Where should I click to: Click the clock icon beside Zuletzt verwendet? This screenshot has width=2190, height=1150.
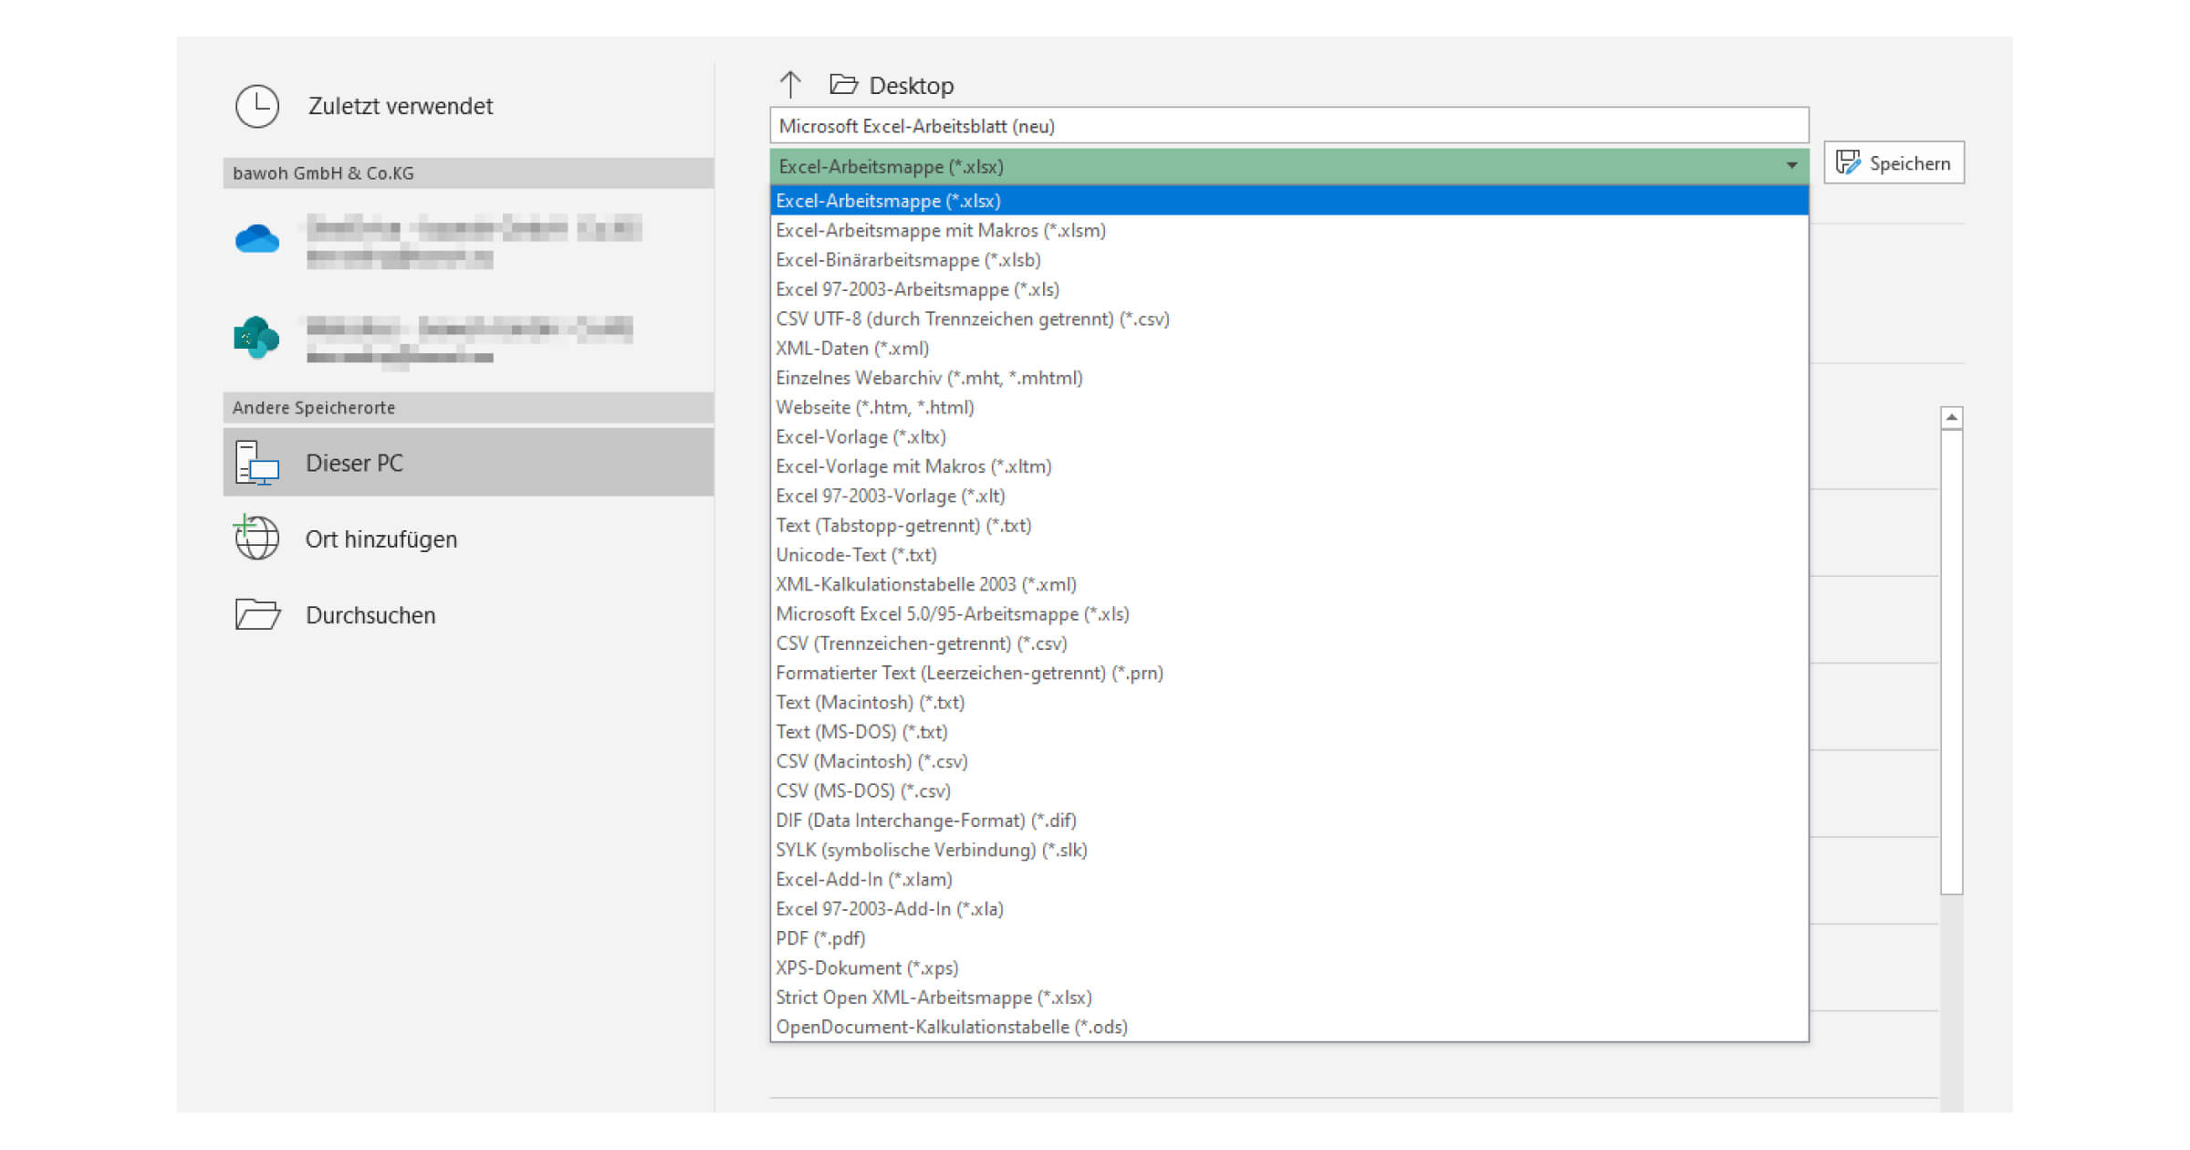(x=256, y=105)
